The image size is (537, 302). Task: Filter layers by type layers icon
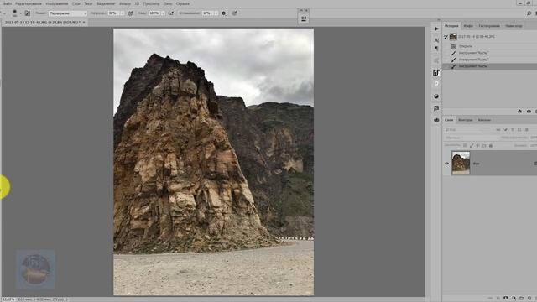[x=513, y=129]
